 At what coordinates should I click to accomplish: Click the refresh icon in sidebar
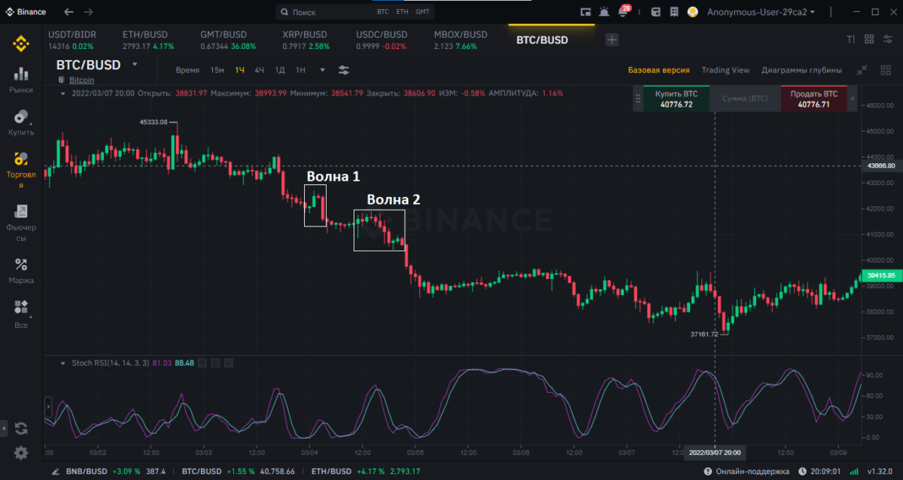click(x=21, y=428)
